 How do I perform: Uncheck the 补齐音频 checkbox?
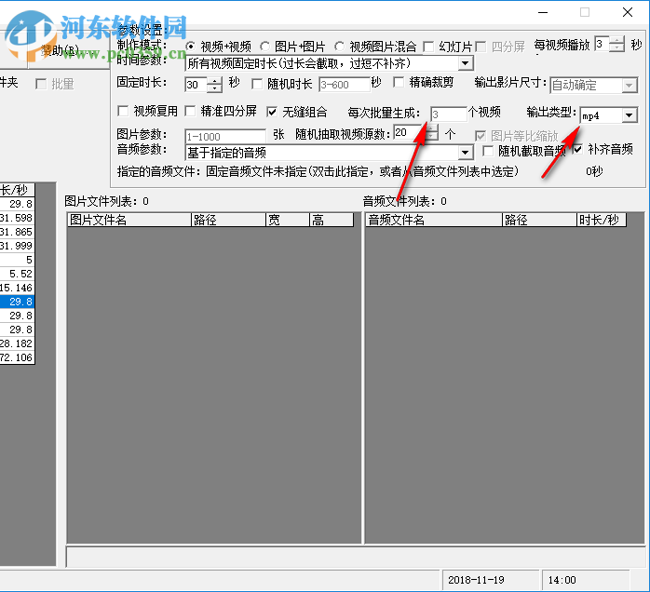click(x=578, y=149)
